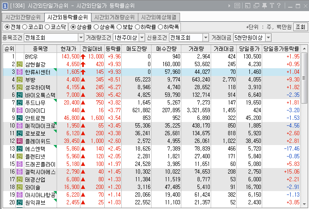Select the 하락폭 radio button
This screenshot has height=209, width=309.
click(x=160, y=27)
